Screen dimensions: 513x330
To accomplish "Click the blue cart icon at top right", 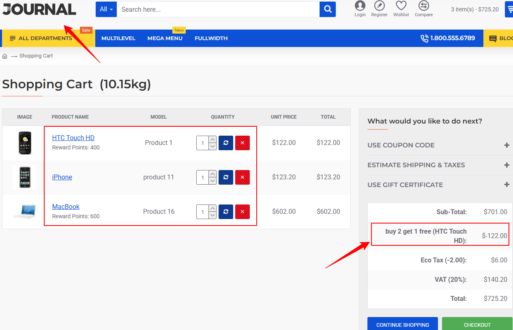I will pyautogui.click(x=509, y=9).
